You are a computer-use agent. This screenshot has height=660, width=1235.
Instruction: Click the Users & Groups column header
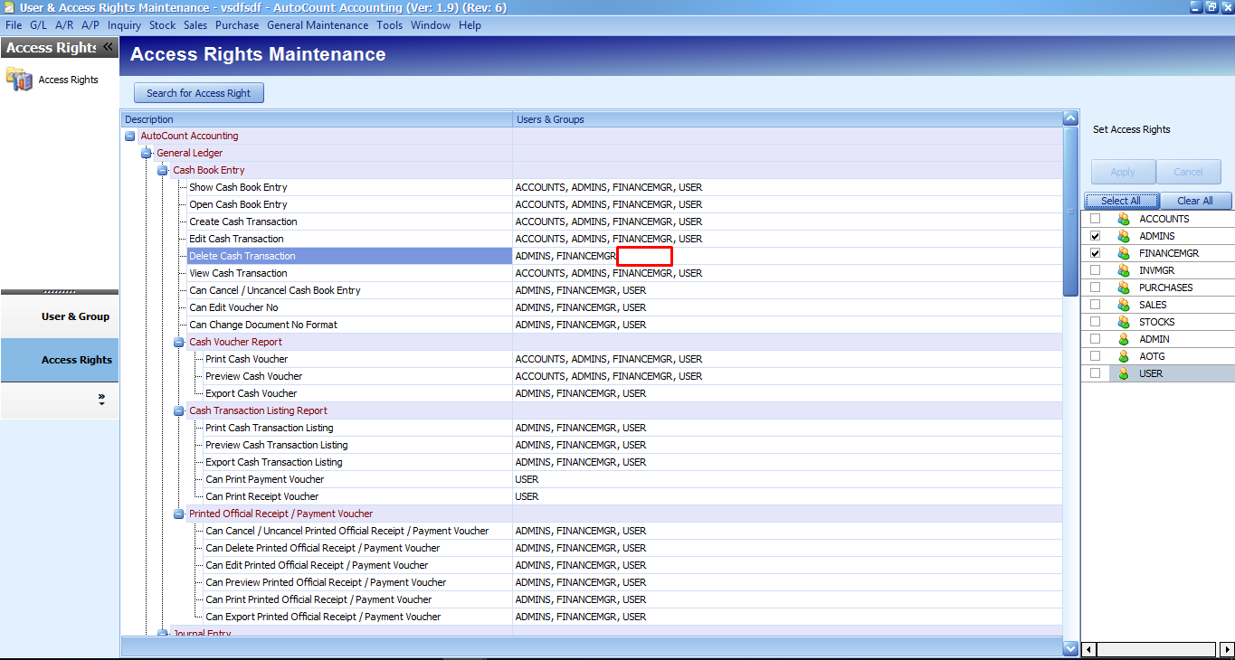[788, 119]
